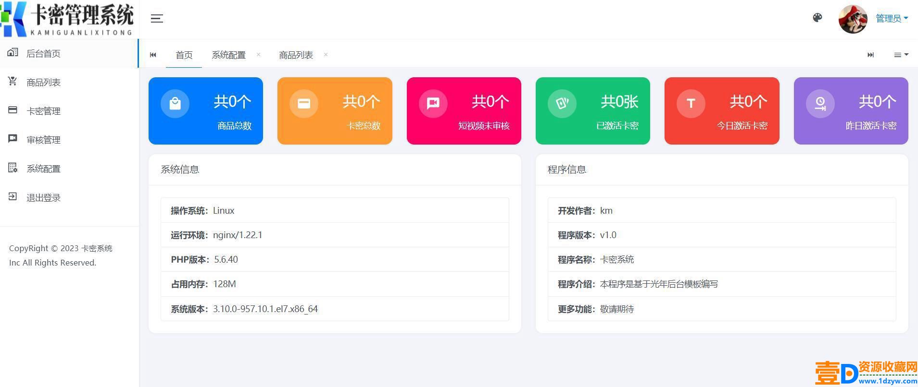
Task: Select PHP版本 5.6.40 row
Action: [x=335, y=259]
